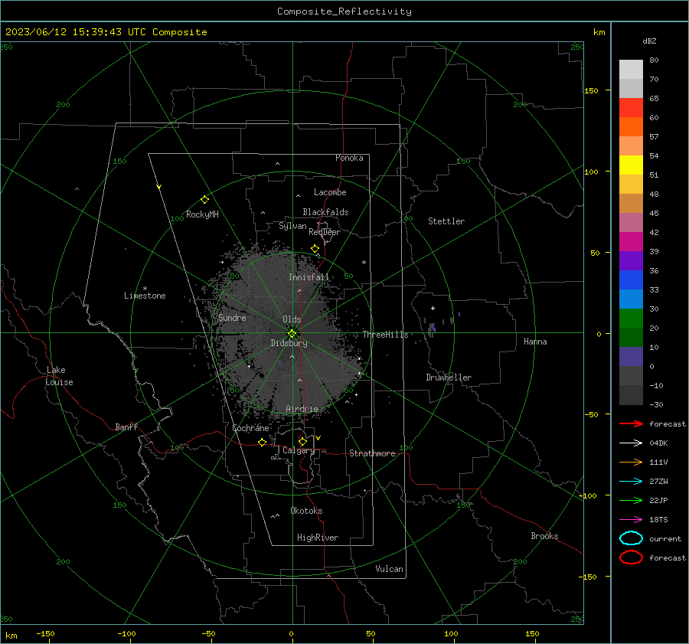Click the light blue 33-30 dBZ swatch
The width and height of the screenshot is (689, 644).
coord(631,299)
